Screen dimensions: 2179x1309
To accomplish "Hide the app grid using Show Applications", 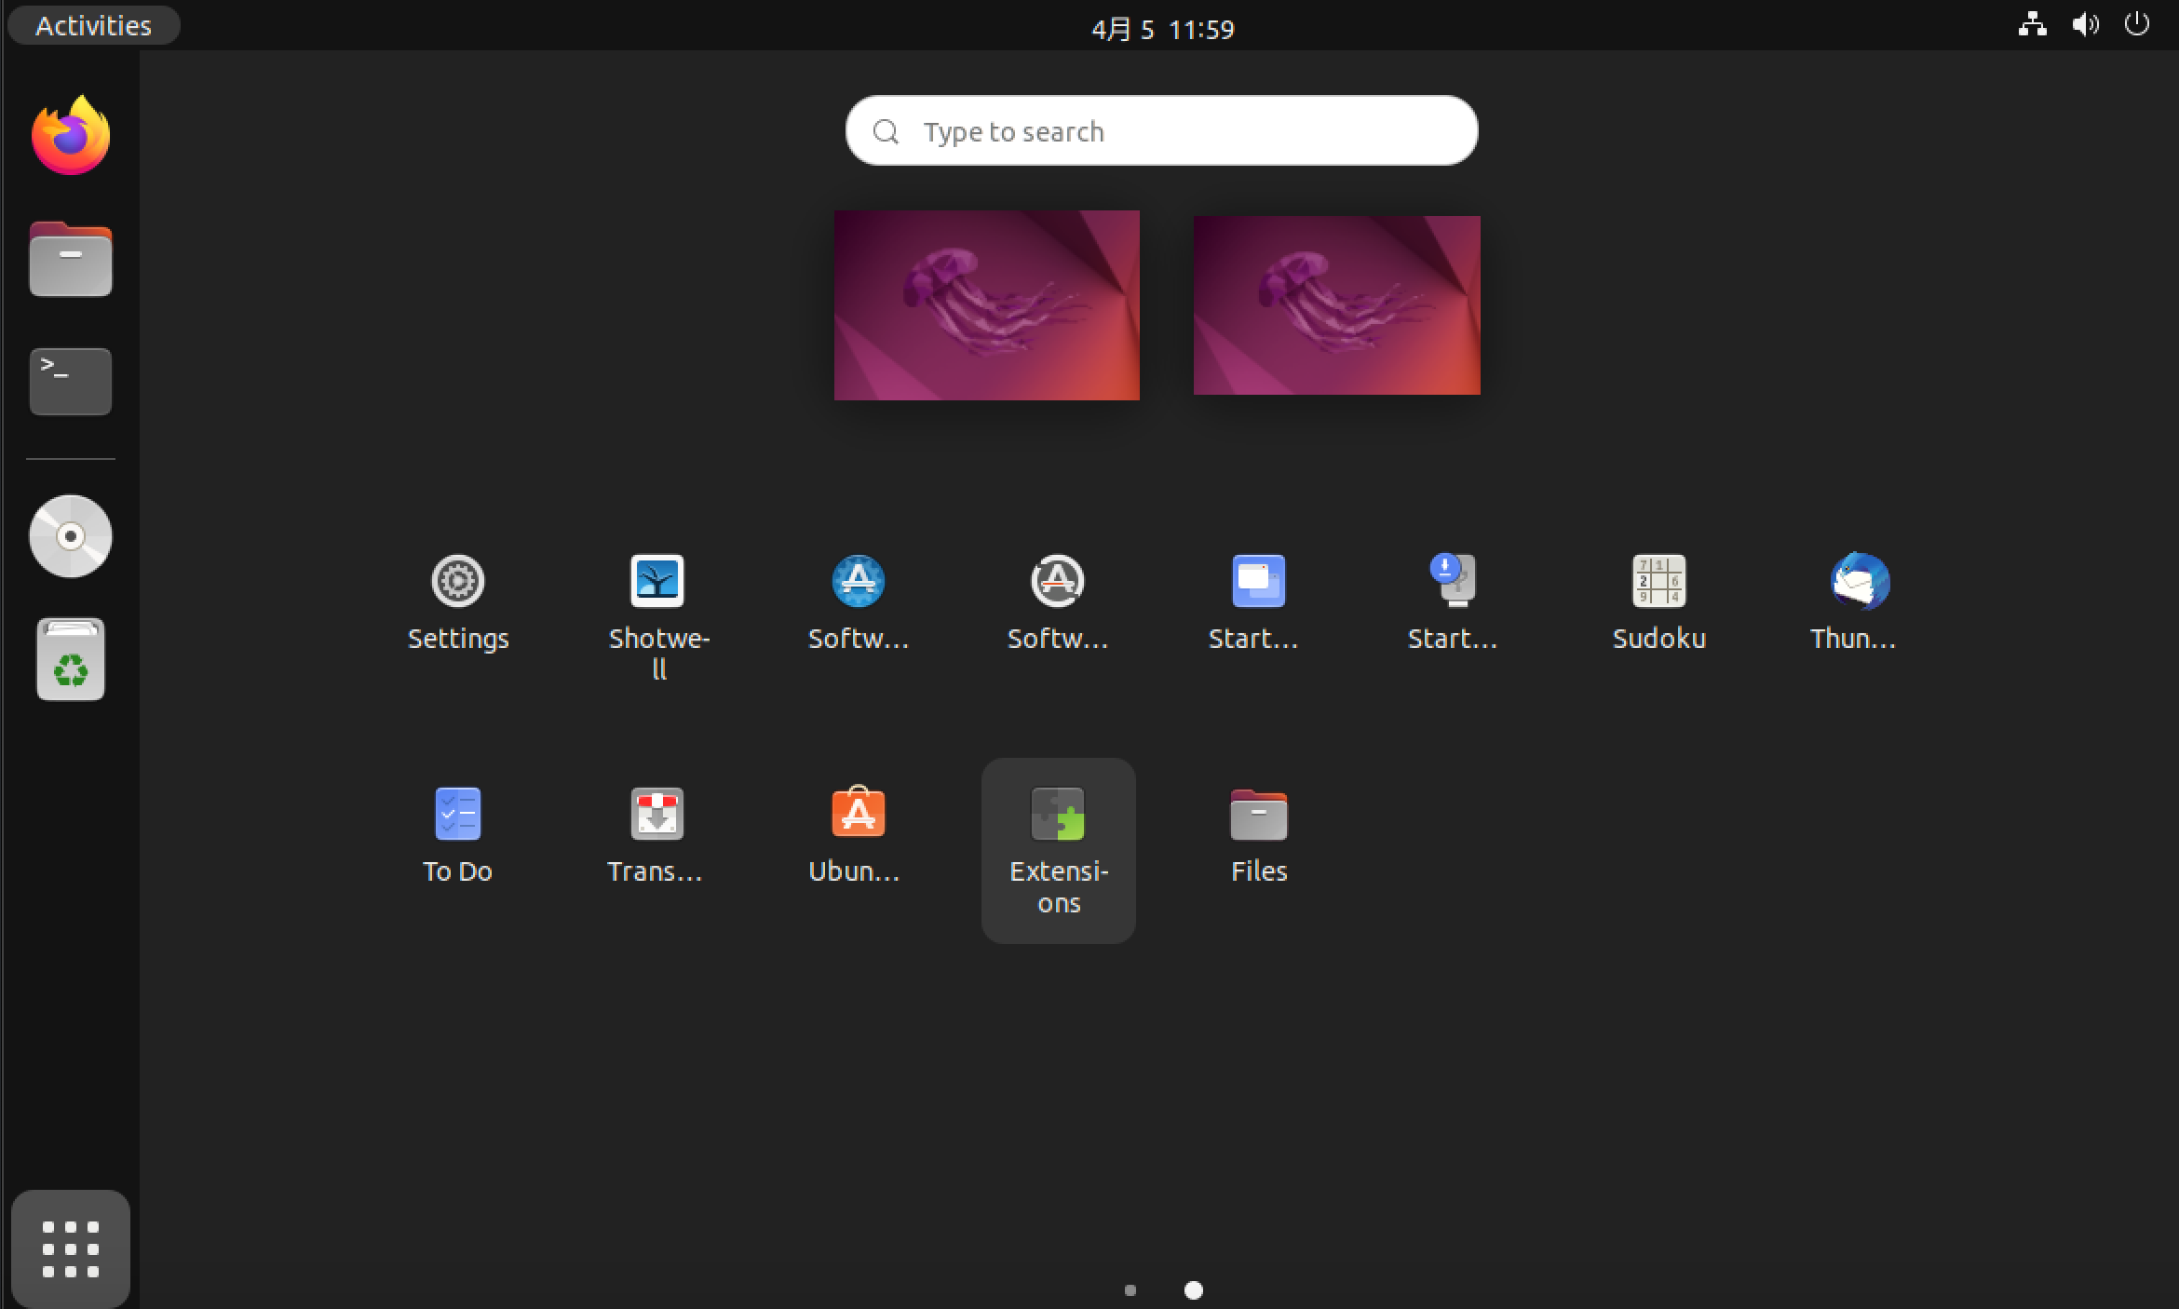I will (71, 1248).
